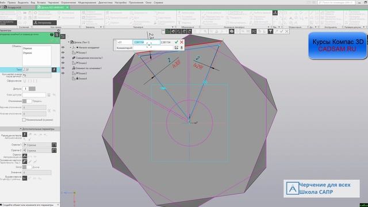
Task: Hide Эскиз:2 via its eye icon
Action: (63, 63)
